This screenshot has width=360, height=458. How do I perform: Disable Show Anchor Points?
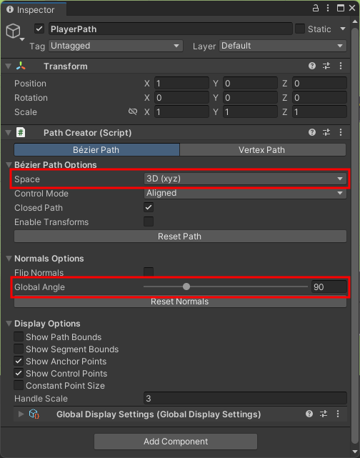click(x=19, y=361)
